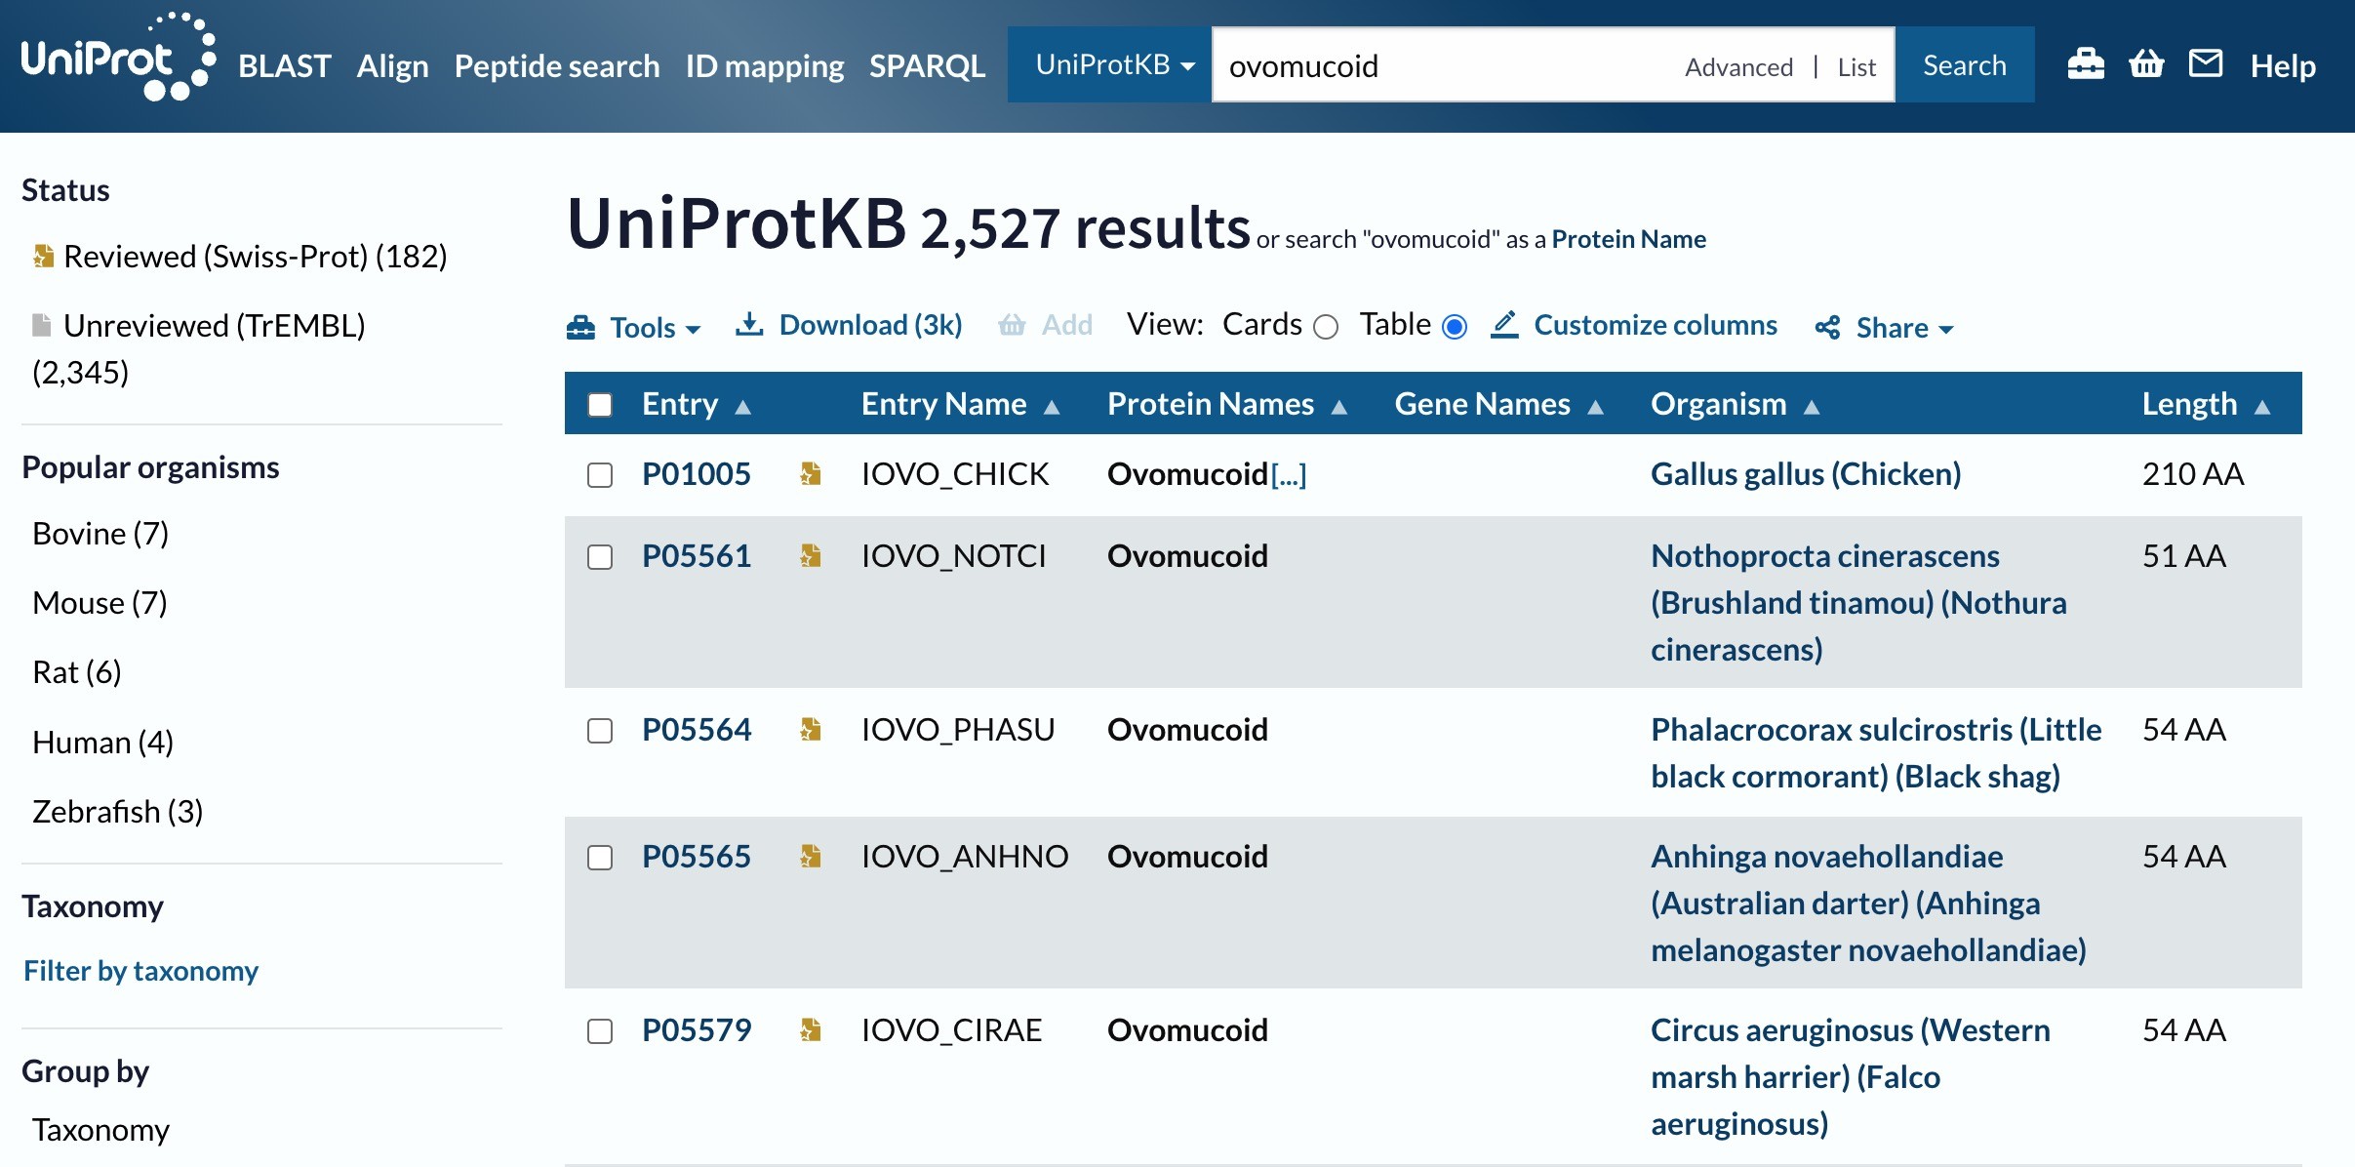Click the envelope contact icon

(2205, 64)
